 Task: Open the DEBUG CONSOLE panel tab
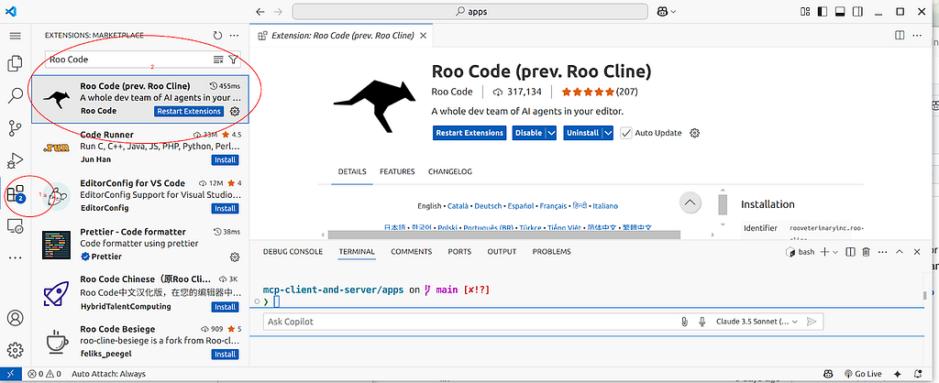click(293, 252)
